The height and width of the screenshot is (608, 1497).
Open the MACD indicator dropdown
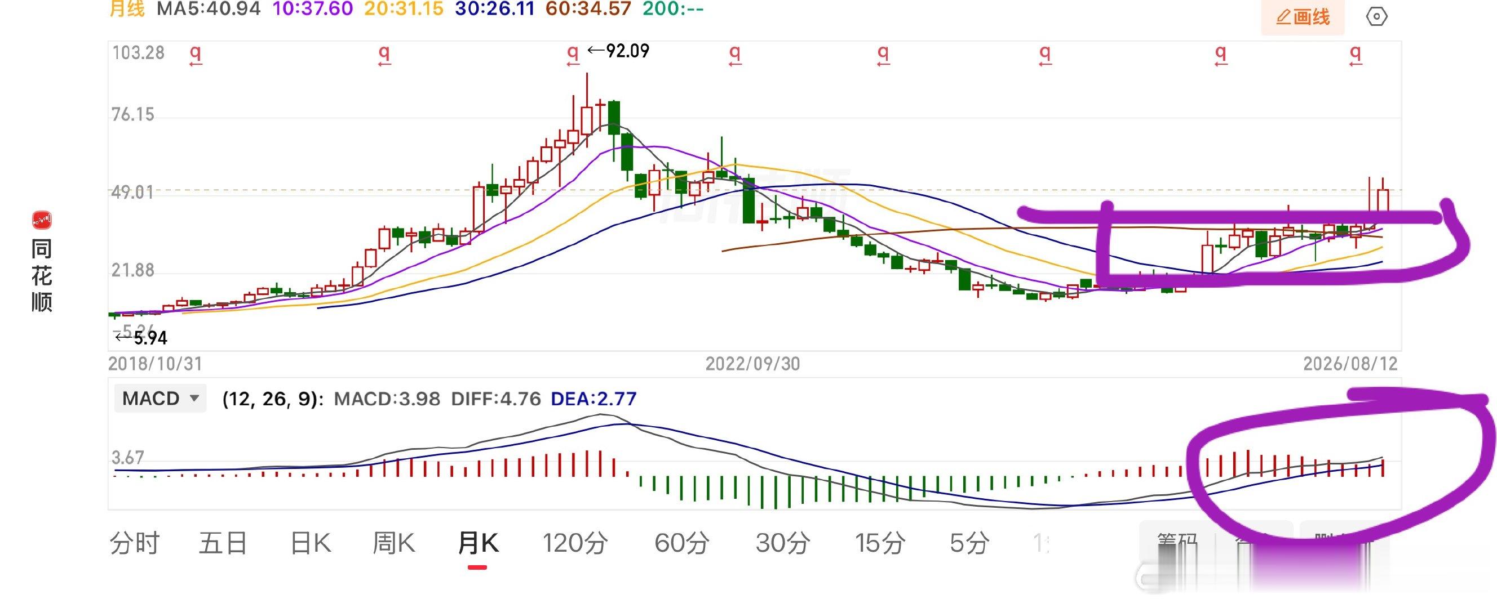tap(161, 399)
